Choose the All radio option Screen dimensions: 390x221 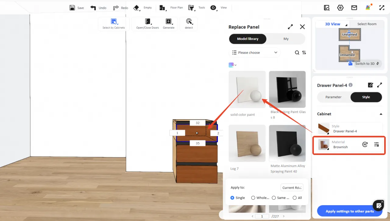click(x=295, y=198)
